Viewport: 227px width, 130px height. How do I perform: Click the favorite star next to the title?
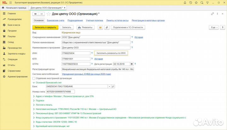[x=48, y=14]
